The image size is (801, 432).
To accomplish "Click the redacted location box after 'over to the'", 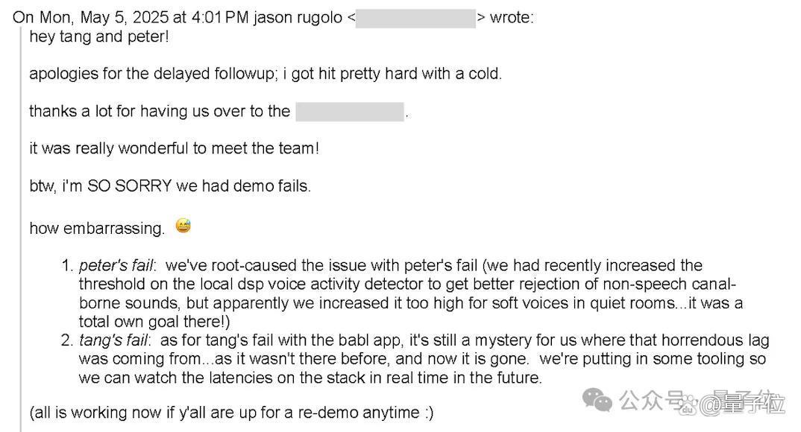I will coord(350,112).
